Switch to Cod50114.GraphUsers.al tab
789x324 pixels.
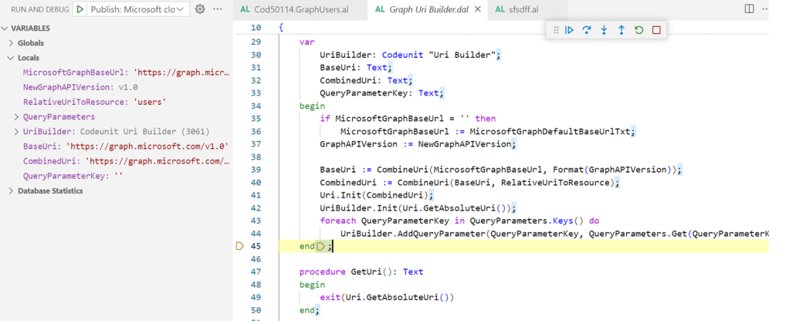299,9
